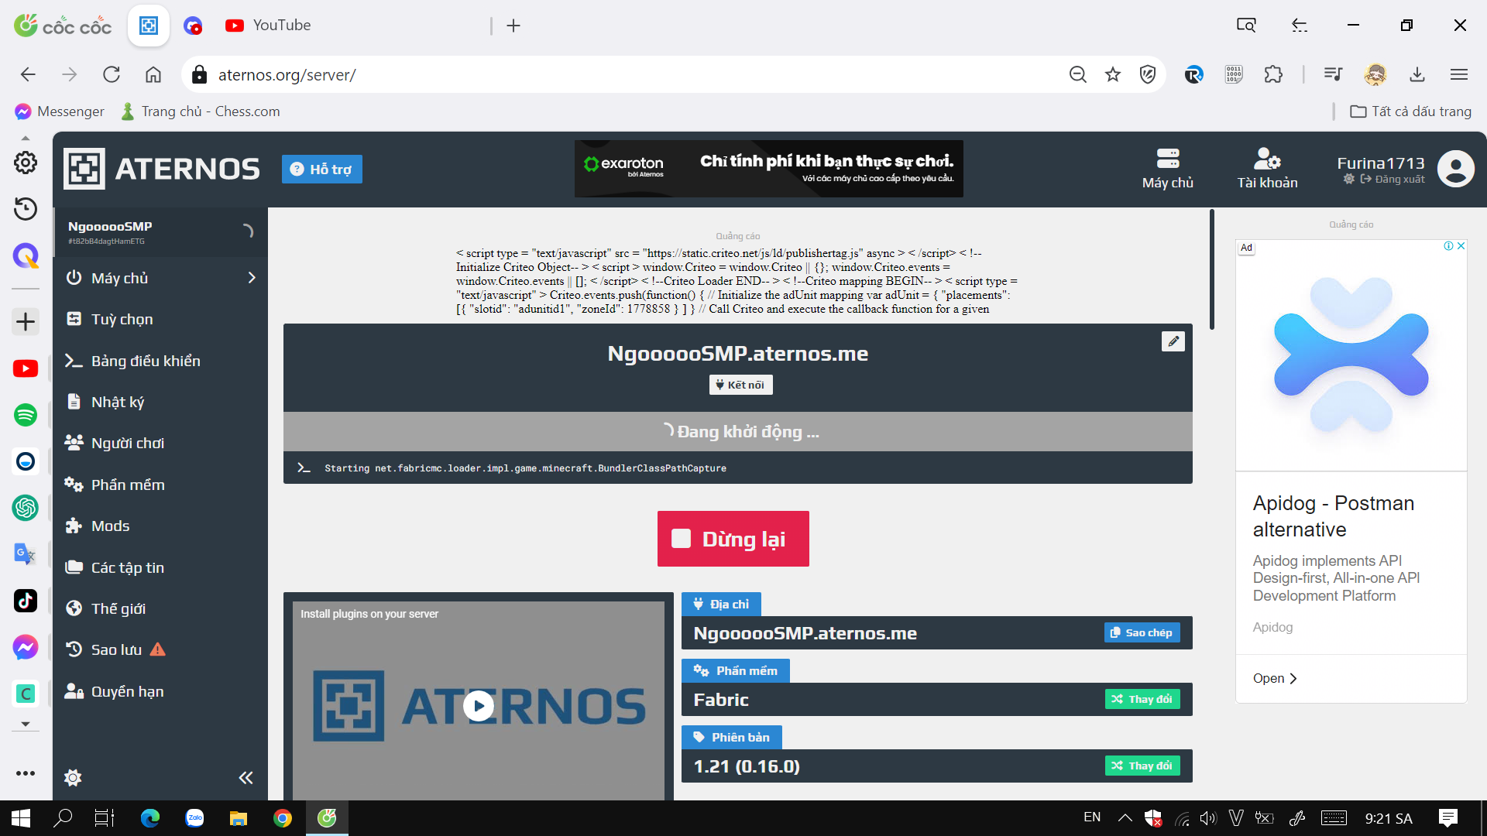1487x836 pixels.
Task: Click Thay đổi next to version 1.21
Action: (x=1142, y=766)
